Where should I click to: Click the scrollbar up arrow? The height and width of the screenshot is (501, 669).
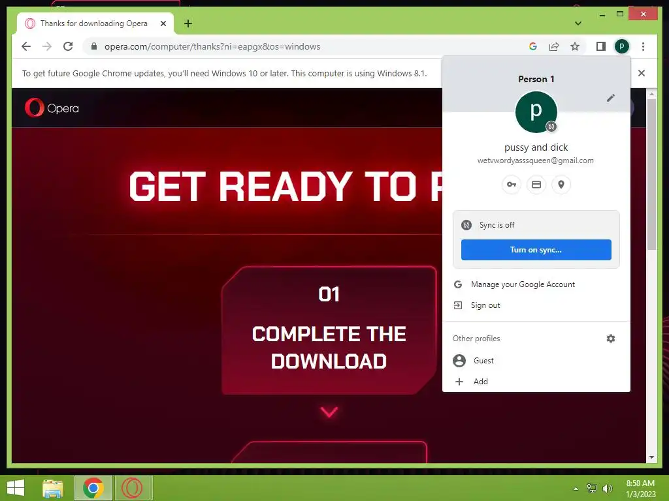coord(651,93)
